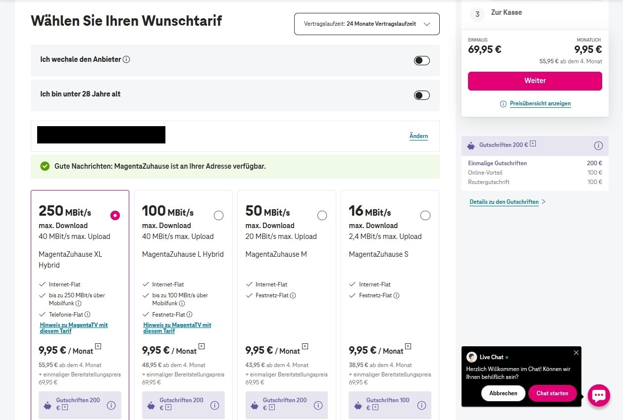Image resolution: width=623 pixels, height=420 pixels.
Task: Enable the 'Ich wechsle den Anbieter' switch
Action: point(421,60)
